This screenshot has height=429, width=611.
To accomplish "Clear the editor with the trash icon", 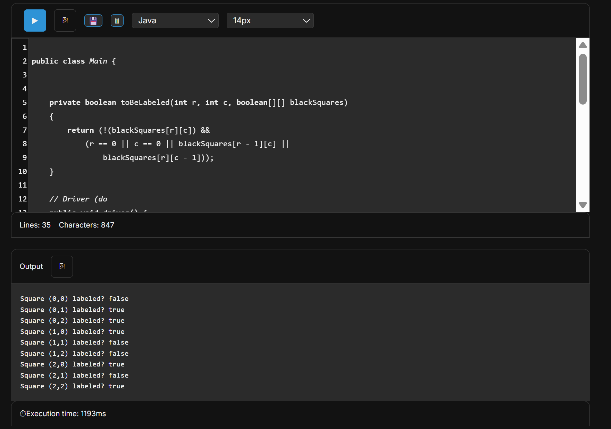I will tap(117, 20).
